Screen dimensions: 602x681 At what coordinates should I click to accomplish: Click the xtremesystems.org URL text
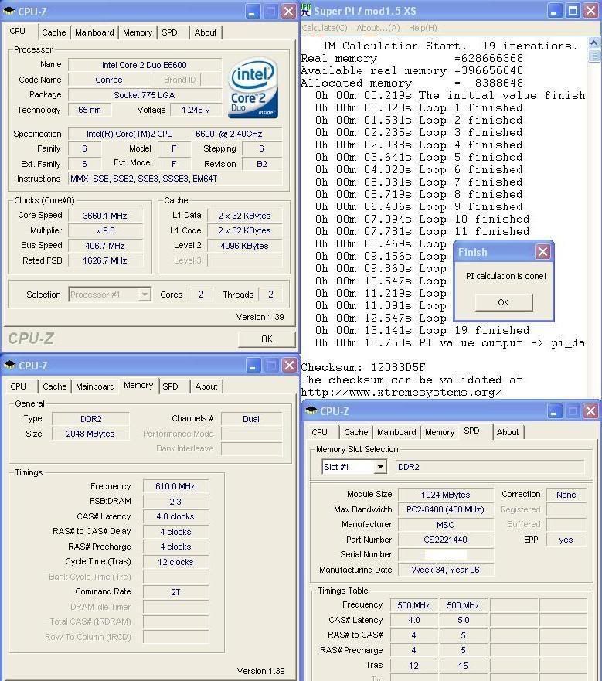tap(402, 392)
